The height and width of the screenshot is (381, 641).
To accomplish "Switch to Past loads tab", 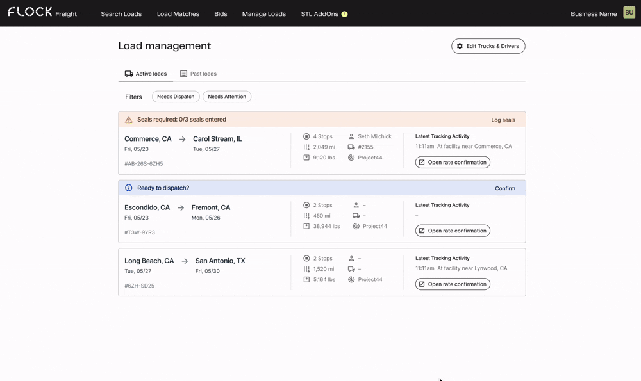I will coord(198,74).
